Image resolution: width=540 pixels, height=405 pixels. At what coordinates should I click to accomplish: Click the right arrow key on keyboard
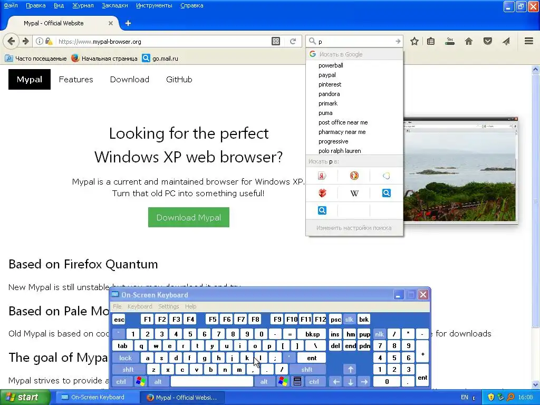pyautogui.click(x=364, y=382)
